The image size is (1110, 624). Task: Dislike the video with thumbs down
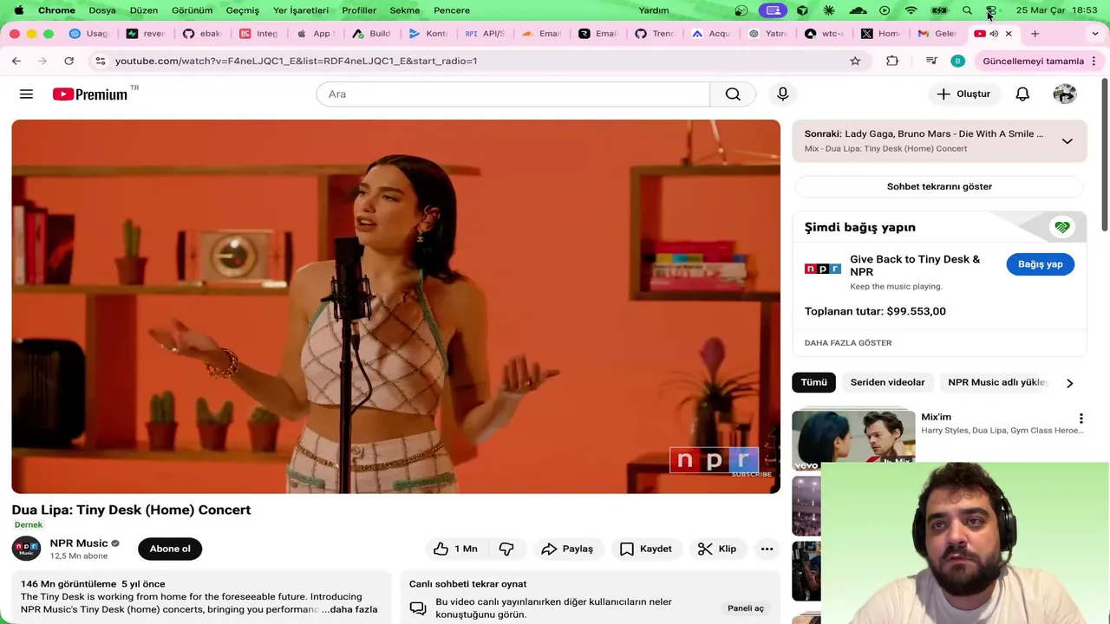point(506,549)
